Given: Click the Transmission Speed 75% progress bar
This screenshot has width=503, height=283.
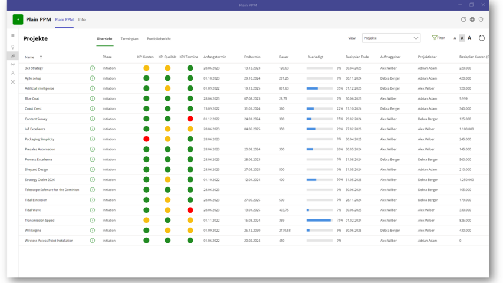Looking at the screenshot, I should [319, 220].
